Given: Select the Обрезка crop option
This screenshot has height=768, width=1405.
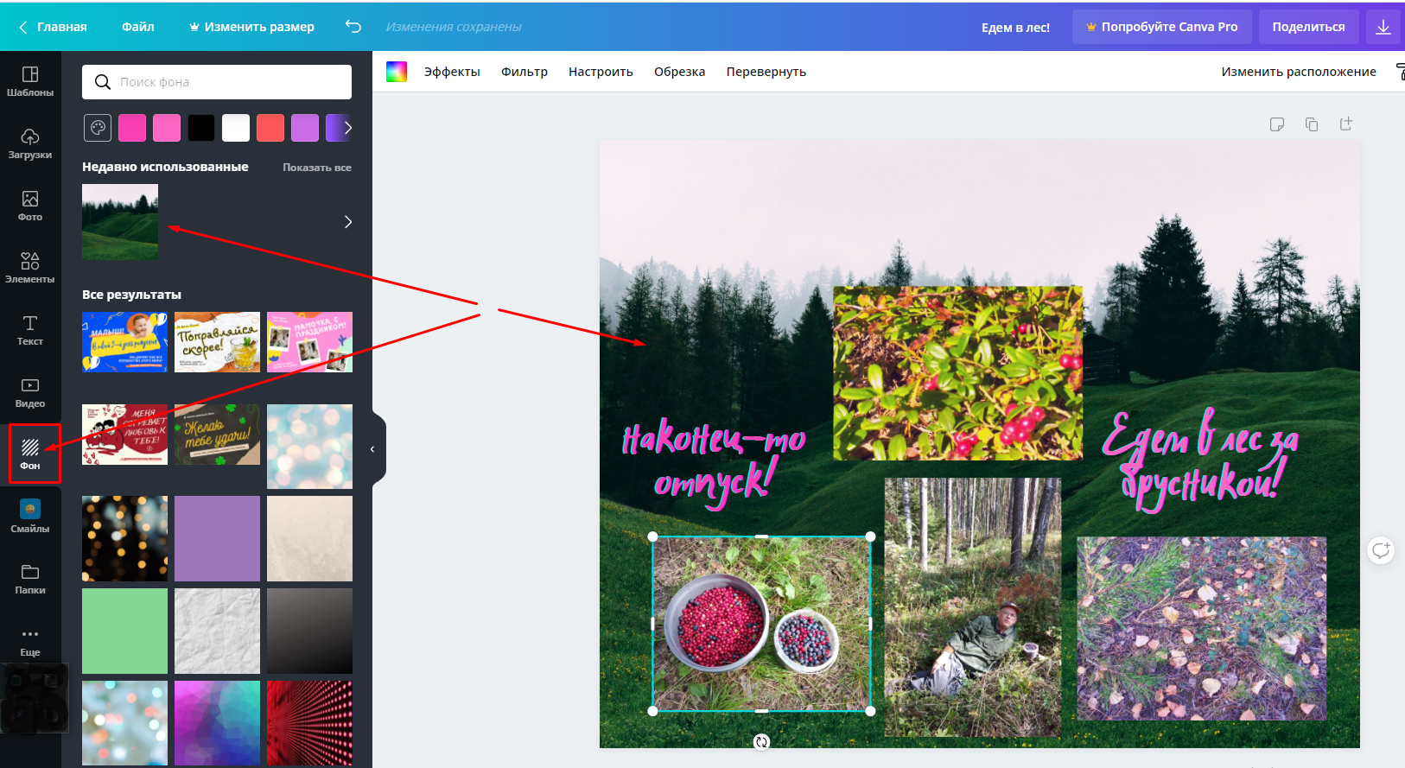Looking at the screenshot, I should coord(679,72).
